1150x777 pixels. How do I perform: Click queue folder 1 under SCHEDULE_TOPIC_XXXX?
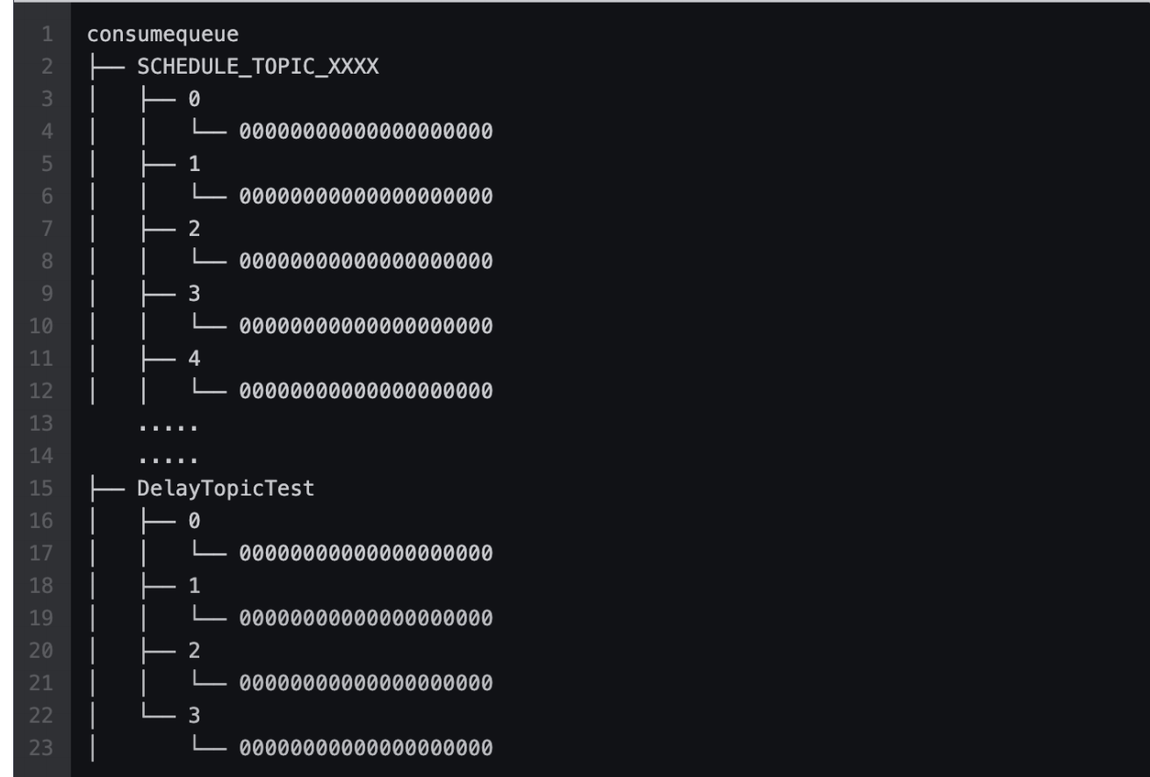194,165
